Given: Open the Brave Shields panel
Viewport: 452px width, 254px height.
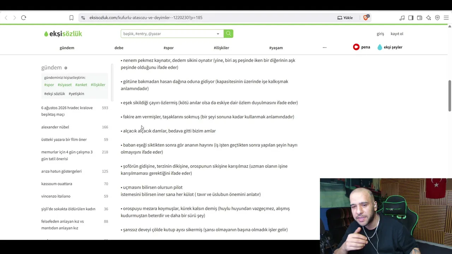Looking at the screenshot, I should click(x=366, y=17).
